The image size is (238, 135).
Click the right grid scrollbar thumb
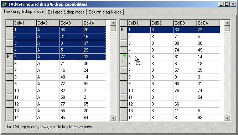[x=227, y=28]
